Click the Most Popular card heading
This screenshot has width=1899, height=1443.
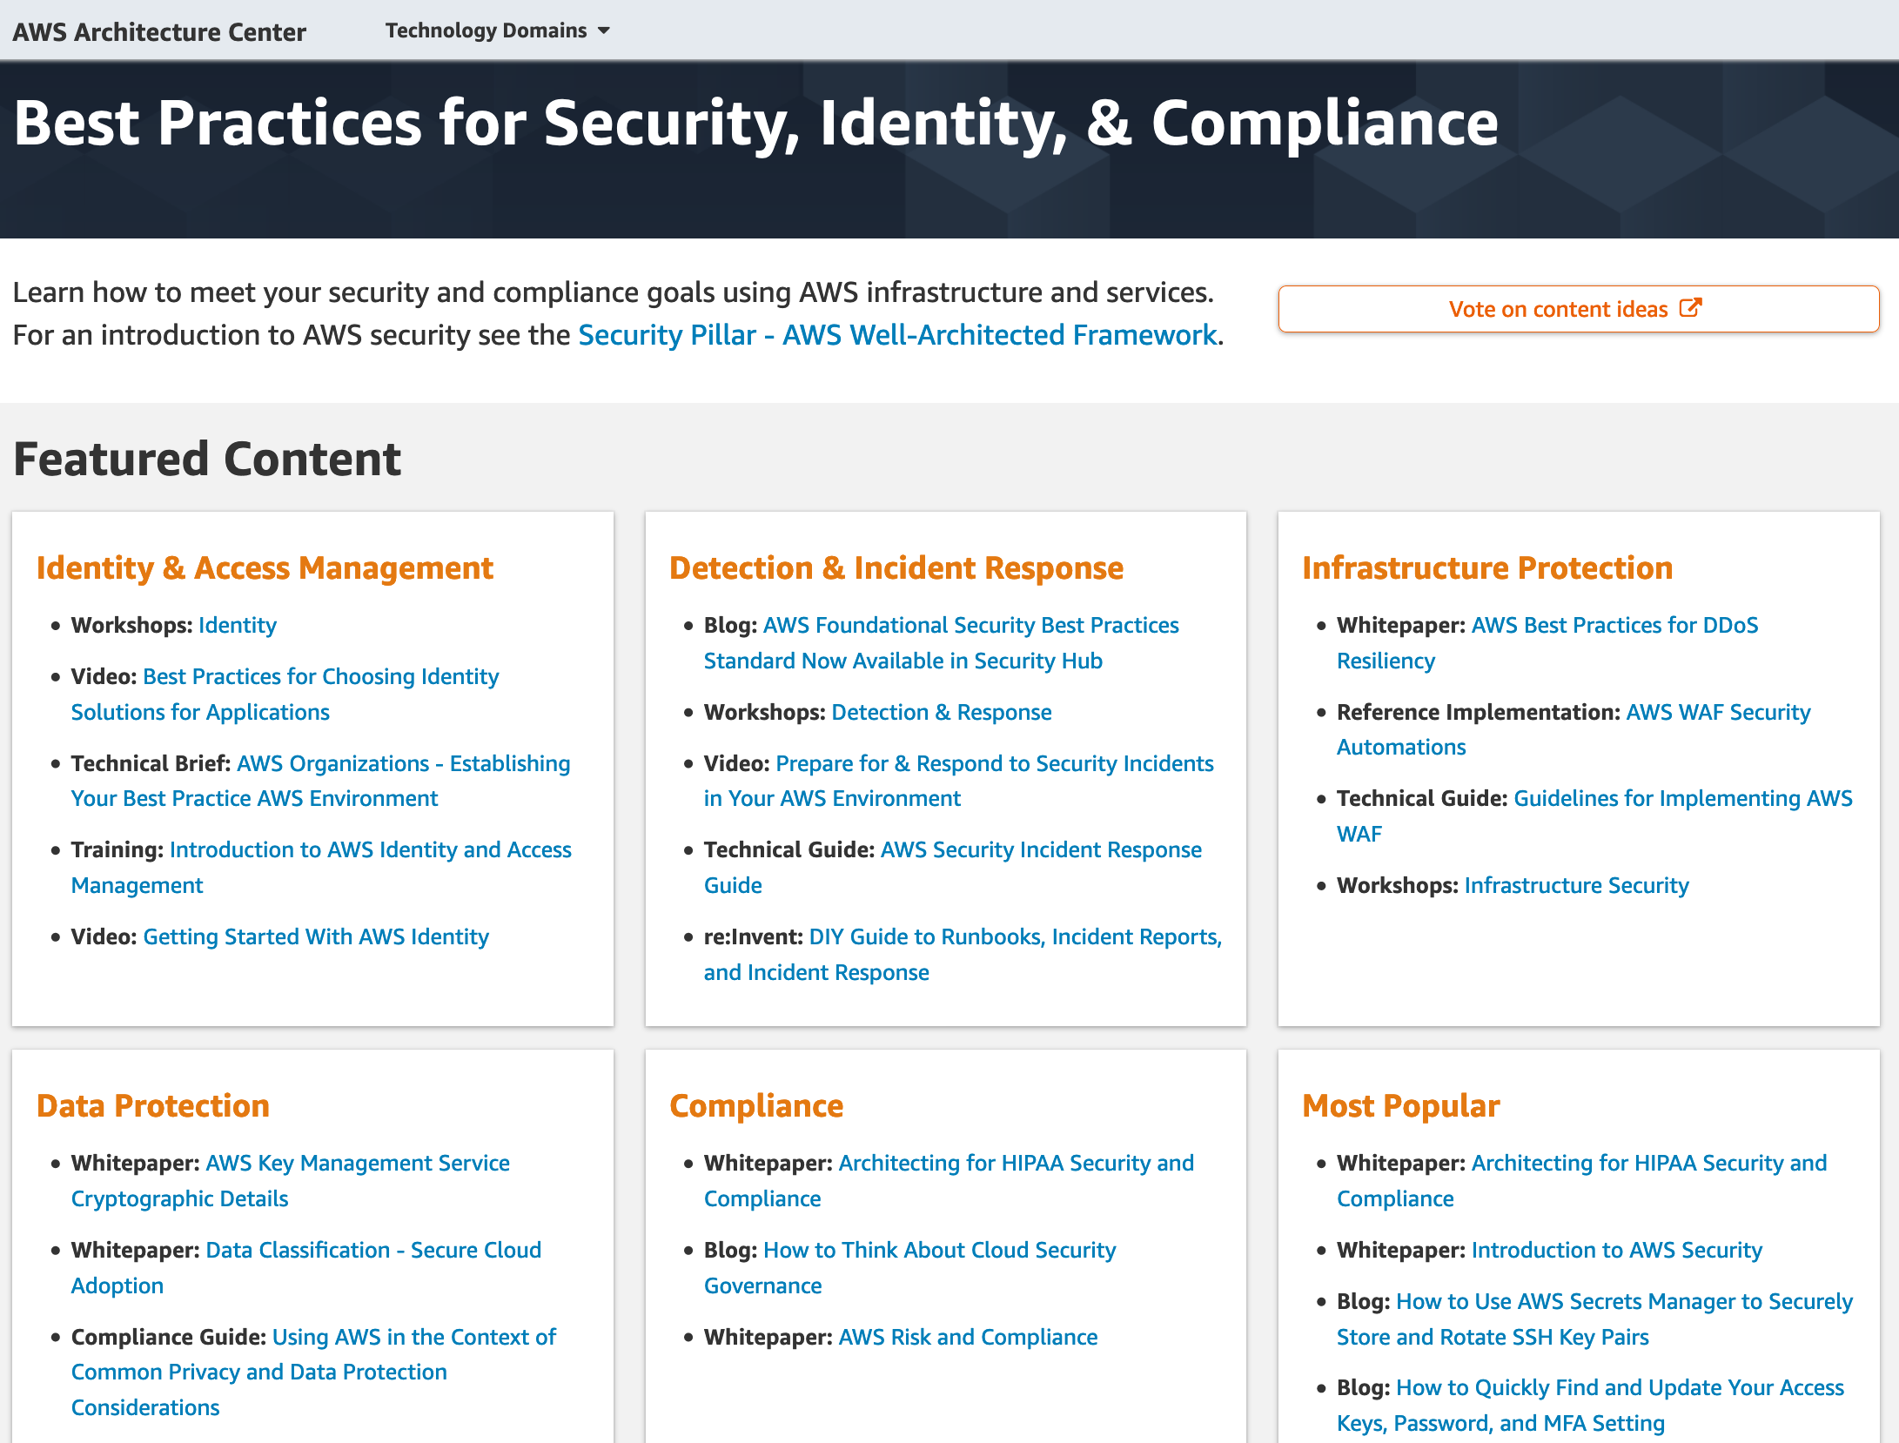click(x=1401, y=1106)
